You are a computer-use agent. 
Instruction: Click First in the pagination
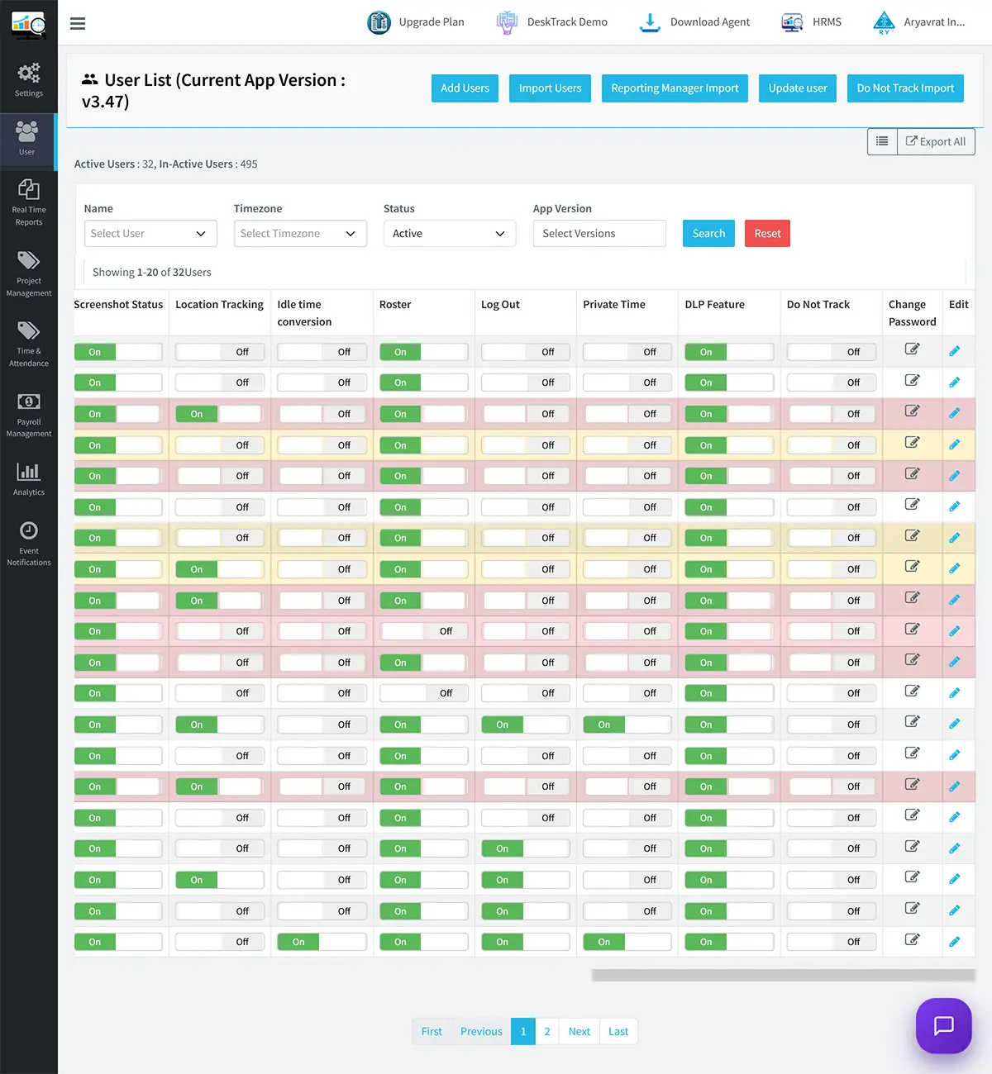432,1032
